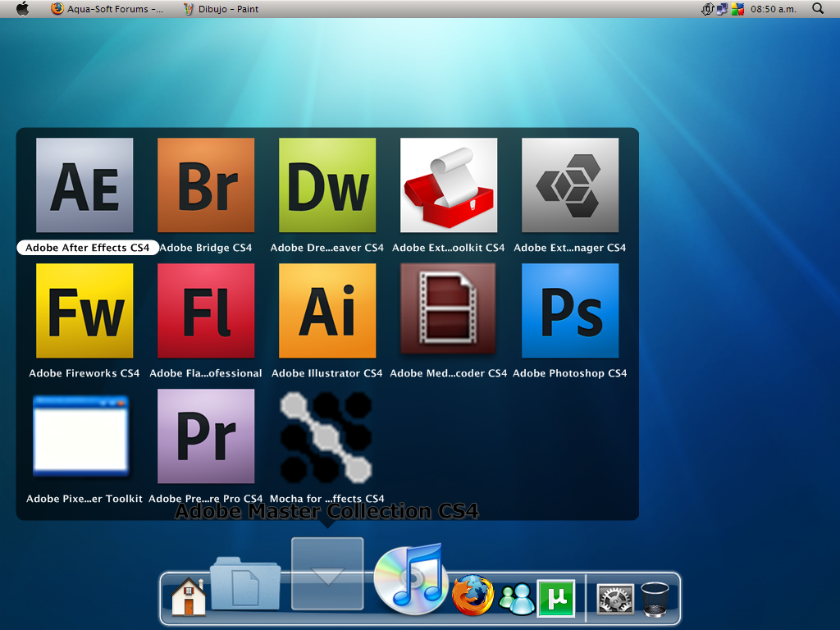The image size is (840, 630).
Task: Open the Adobe After Effects CS4 icon
Action: click(x=84, y=185)
